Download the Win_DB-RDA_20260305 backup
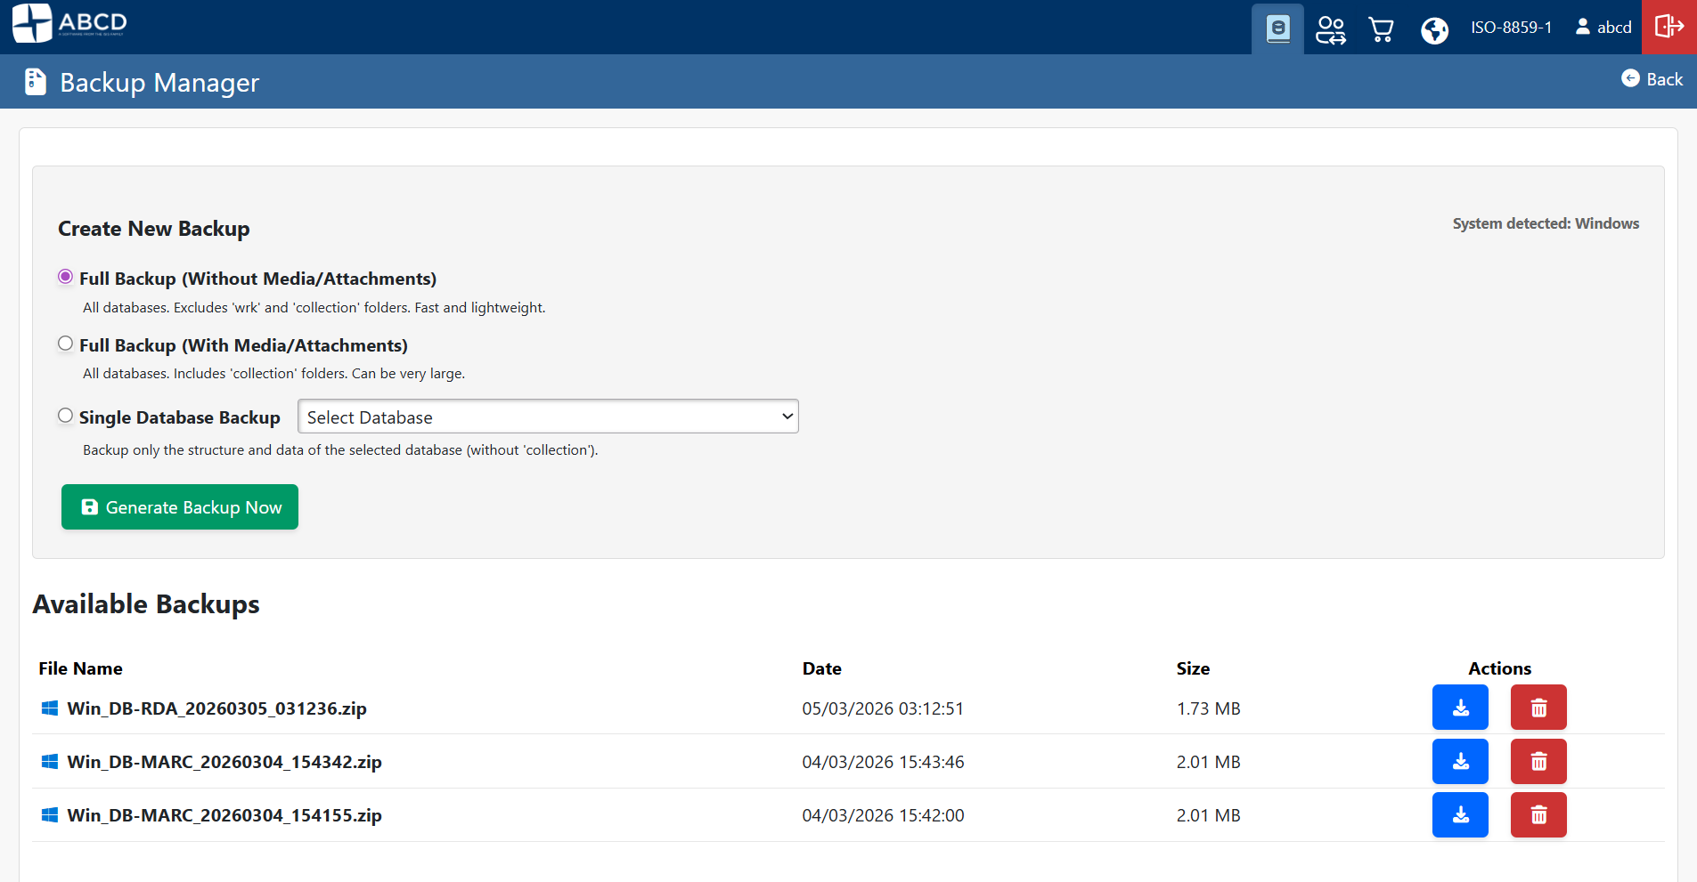The image size is (1697, 882). tap(1459, 708)
